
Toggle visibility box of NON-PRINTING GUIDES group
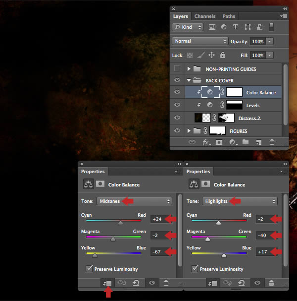tap(177, 68)
